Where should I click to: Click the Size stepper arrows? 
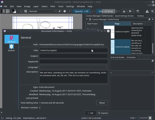coord(117,11)
